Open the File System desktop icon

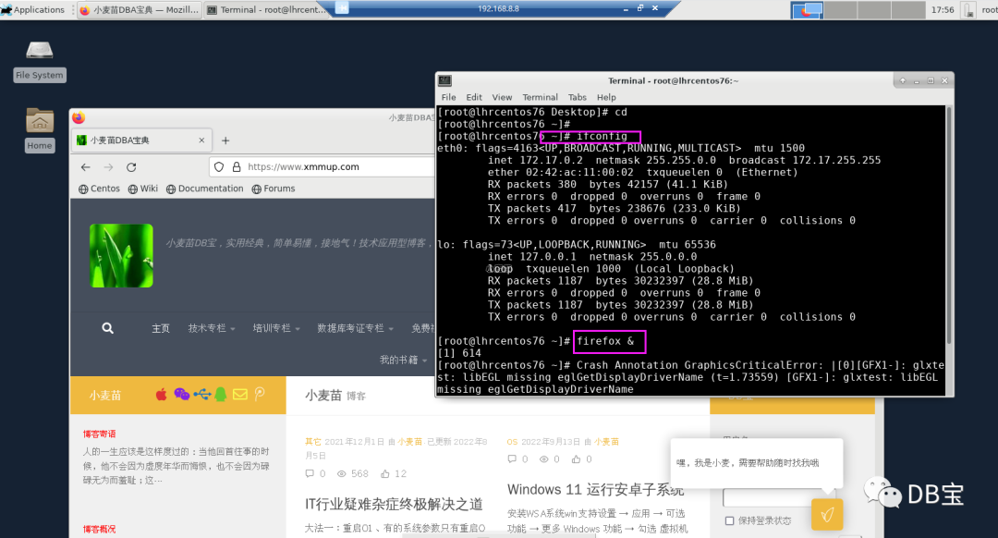point(39,61)
